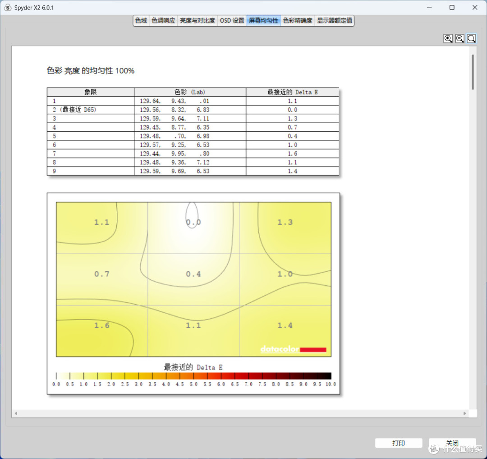Minimize the Spyder X2 window
487x459 pixels.
coord(429,8)
